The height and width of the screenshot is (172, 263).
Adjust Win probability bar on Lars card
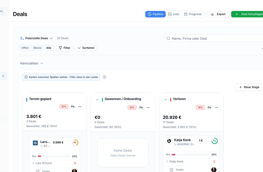(54, 156)
